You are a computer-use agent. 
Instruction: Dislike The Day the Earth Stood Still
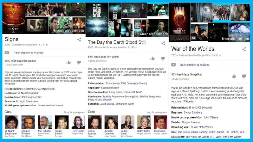(163, 59)
